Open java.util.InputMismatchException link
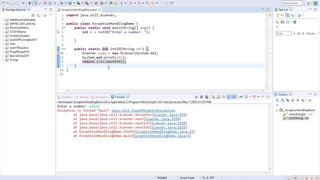 [143, 110]
